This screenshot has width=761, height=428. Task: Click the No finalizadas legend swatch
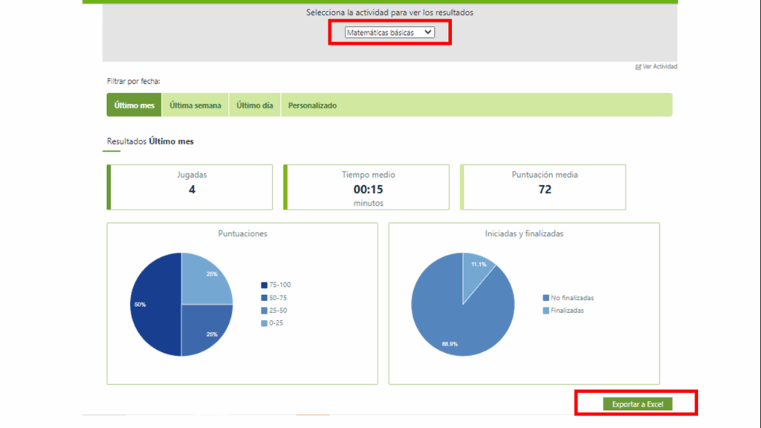pyautogui.click(x=546, y=298)
